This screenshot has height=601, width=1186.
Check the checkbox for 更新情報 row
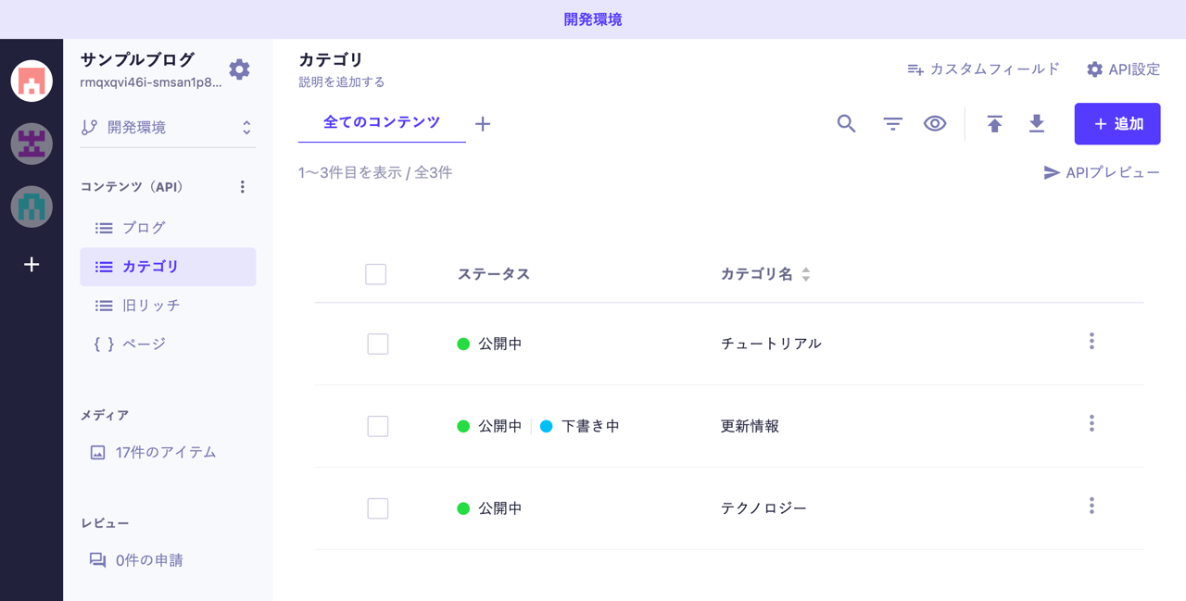pyautogui.click(x=377, y=426)
